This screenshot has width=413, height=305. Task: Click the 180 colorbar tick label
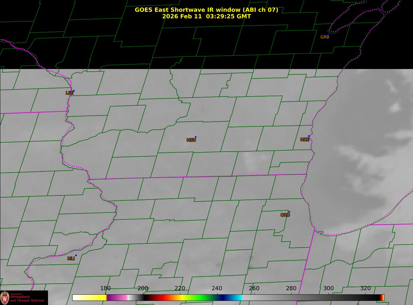point(105,288)
